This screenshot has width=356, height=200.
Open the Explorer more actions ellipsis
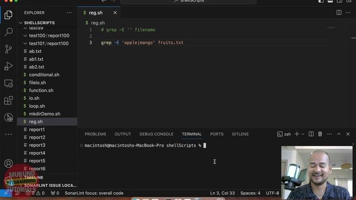click(69, 13)
